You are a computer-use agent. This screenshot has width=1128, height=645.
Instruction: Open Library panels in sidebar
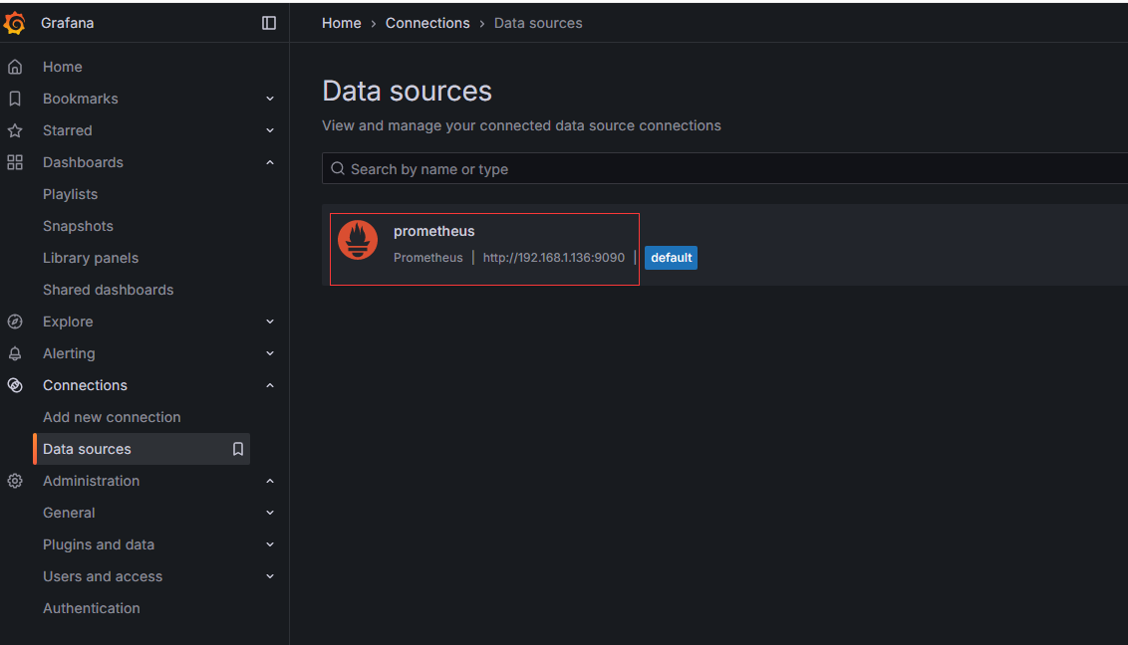(91, 258)
